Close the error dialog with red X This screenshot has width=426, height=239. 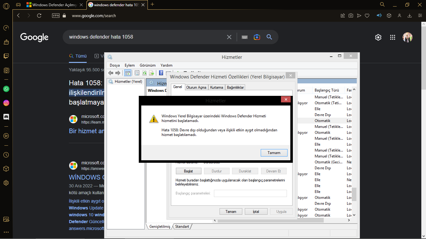pyautogui.click(x=286, y=99)
